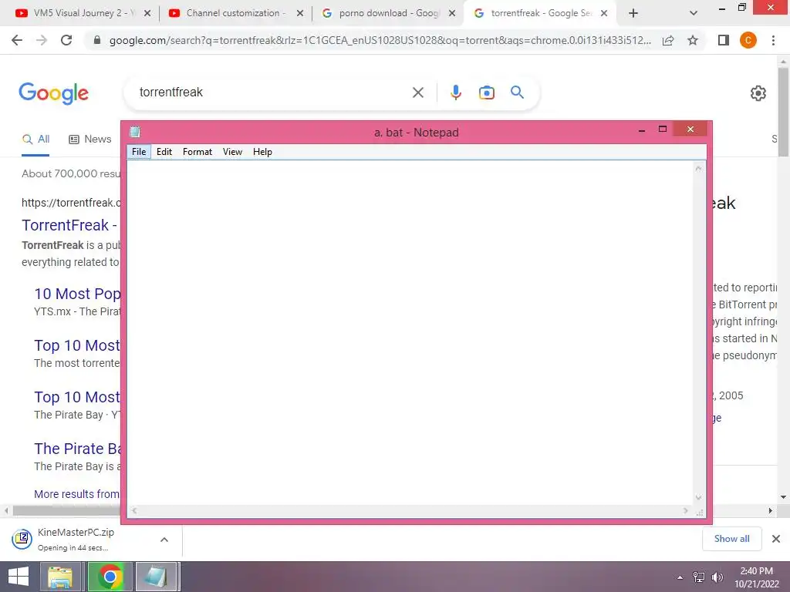The width and height of the screenshot is (790, 592).
Task: Go back in Chrome
Action: point(17,40)
